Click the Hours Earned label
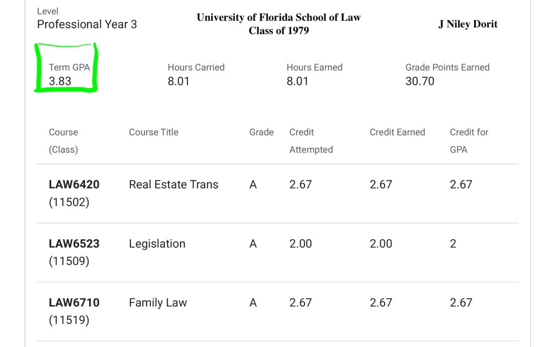The height and width of the screenshot is (347, 550). point(314,68)
